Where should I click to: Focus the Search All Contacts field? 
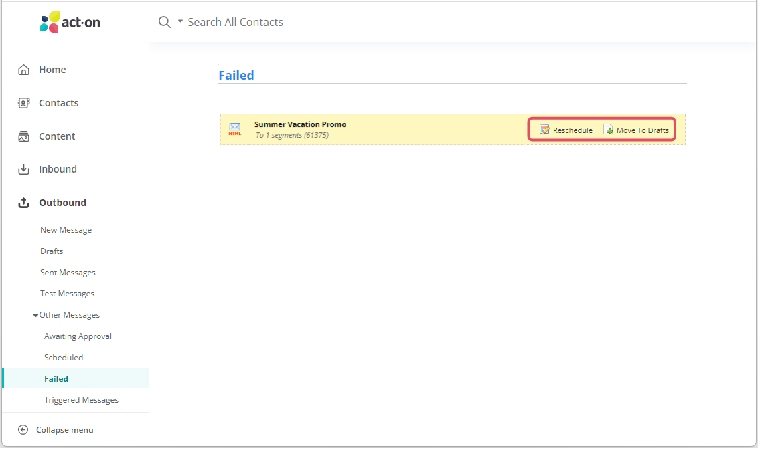tap(236, 22)
